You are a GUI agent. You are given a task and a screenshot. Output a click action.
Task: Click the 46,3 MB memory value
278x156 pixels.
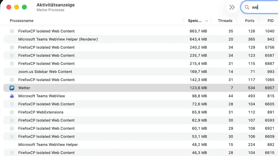(x=200, y=153)
